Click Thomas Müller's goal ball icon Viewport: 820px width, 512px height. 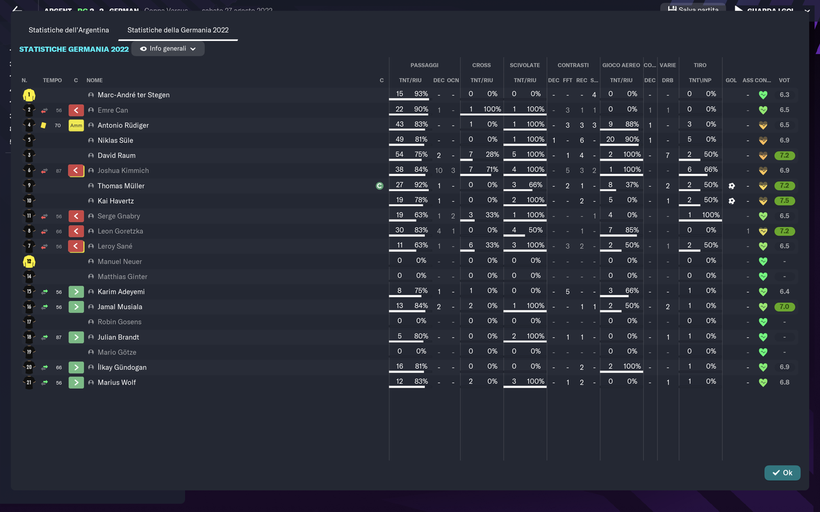click(x=732, y=186)
